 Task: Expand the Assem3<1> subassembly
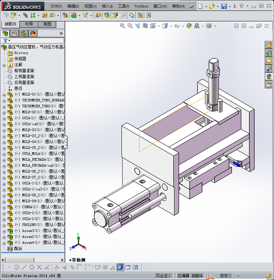(x=4, y=232)
